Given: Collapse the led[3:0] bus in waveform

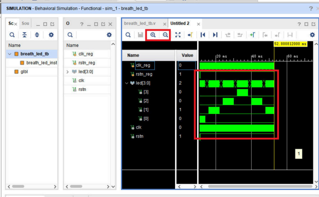Looking at the screenshot, I should 127,83.
